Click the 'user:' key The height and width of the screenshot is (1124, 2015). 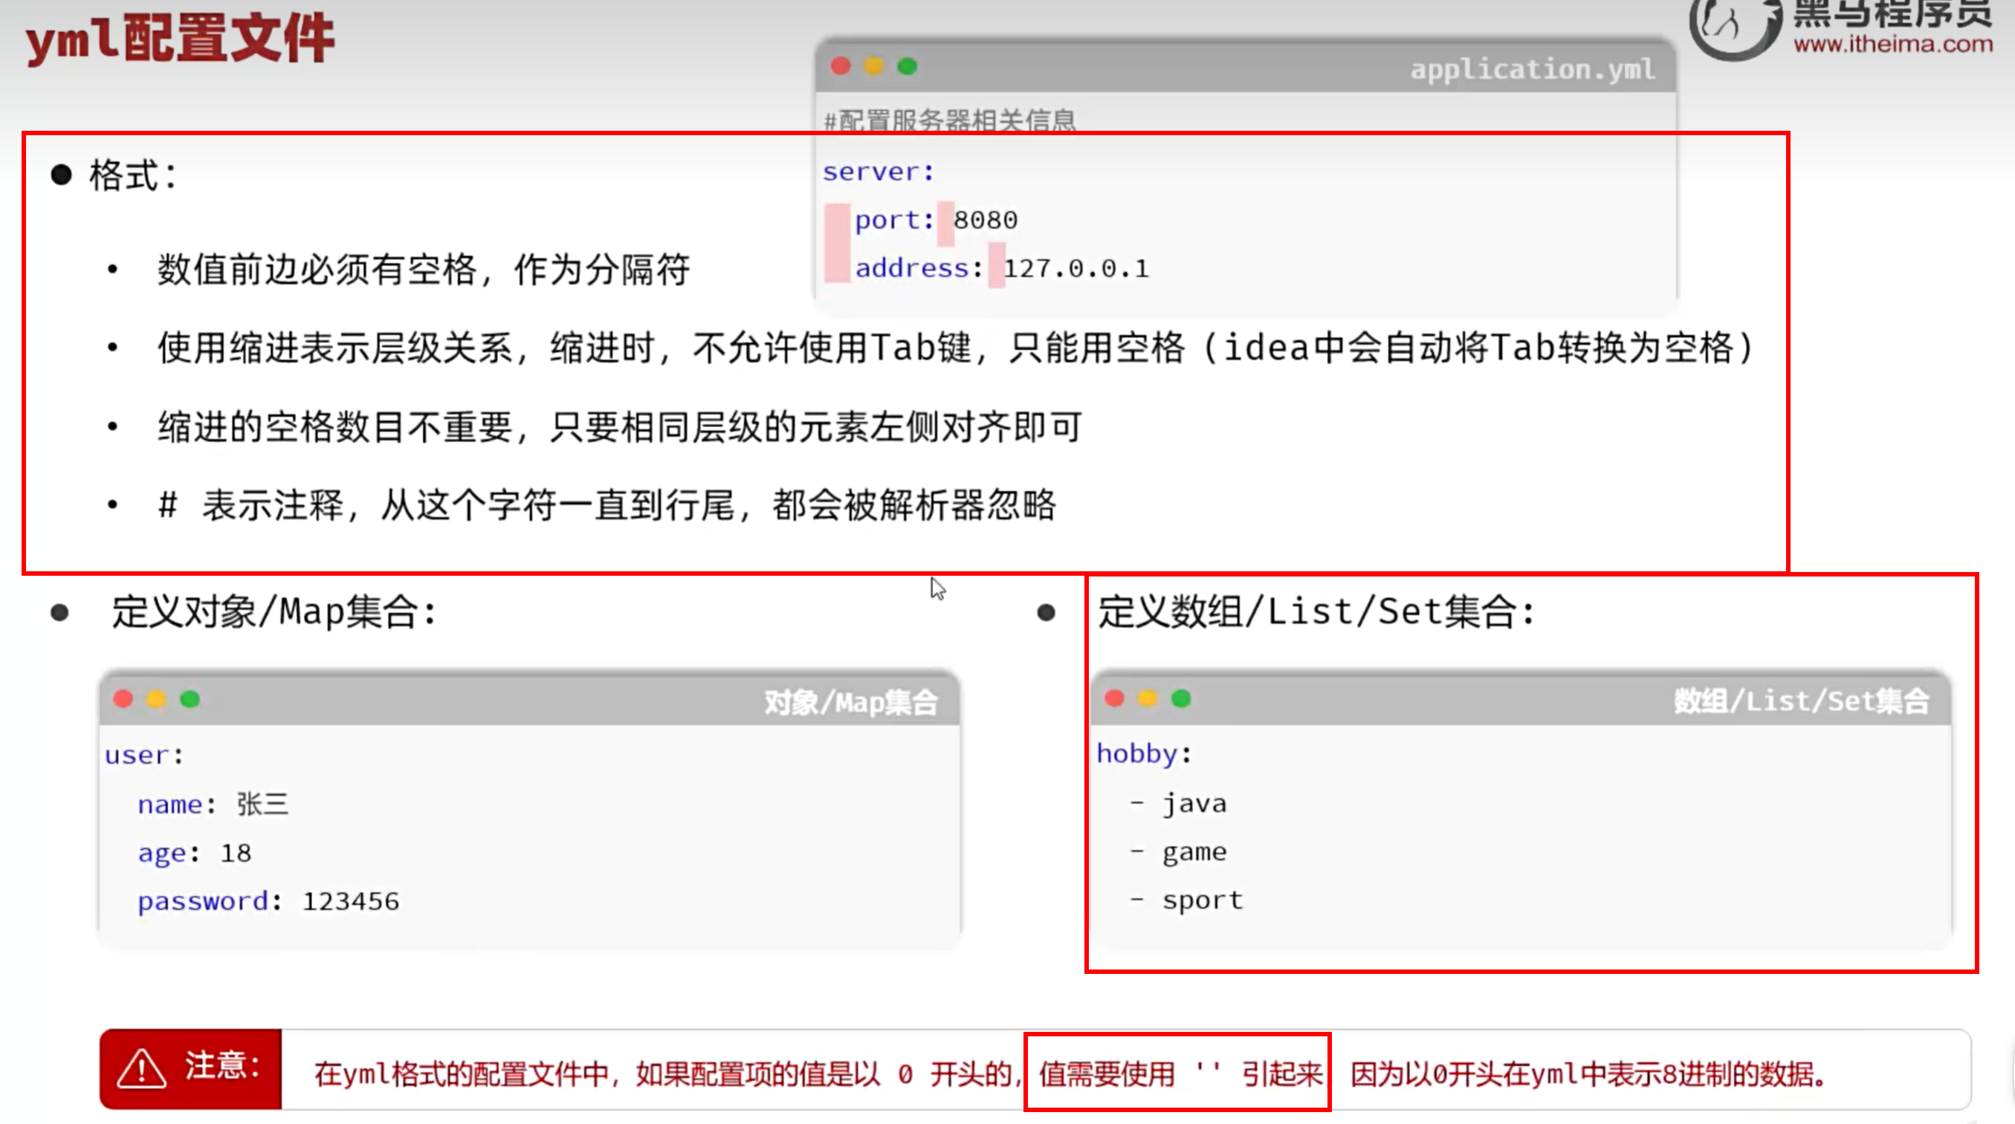(145, 756)
